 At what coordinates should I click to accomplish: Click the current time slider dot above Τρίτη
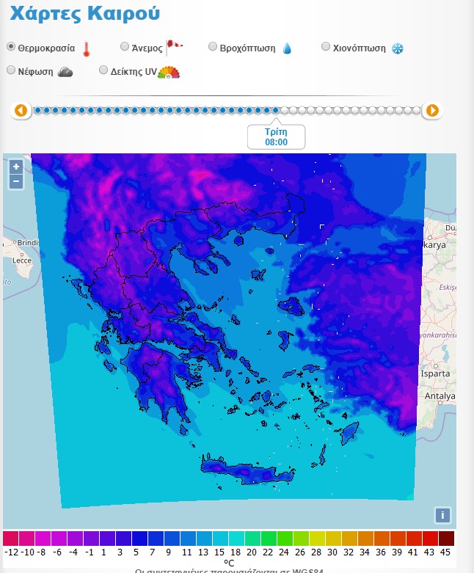pyautogui.click(x=276, y=110)
